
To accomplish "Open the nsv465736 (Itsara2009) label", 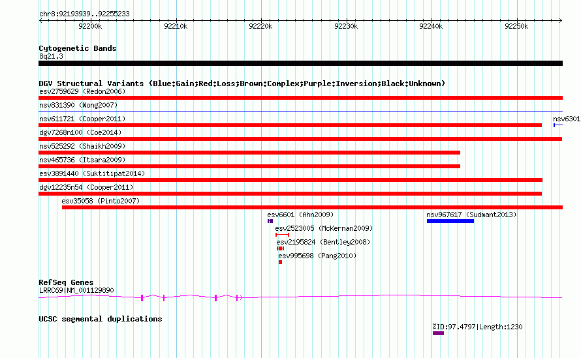I will tap(82, 160).
